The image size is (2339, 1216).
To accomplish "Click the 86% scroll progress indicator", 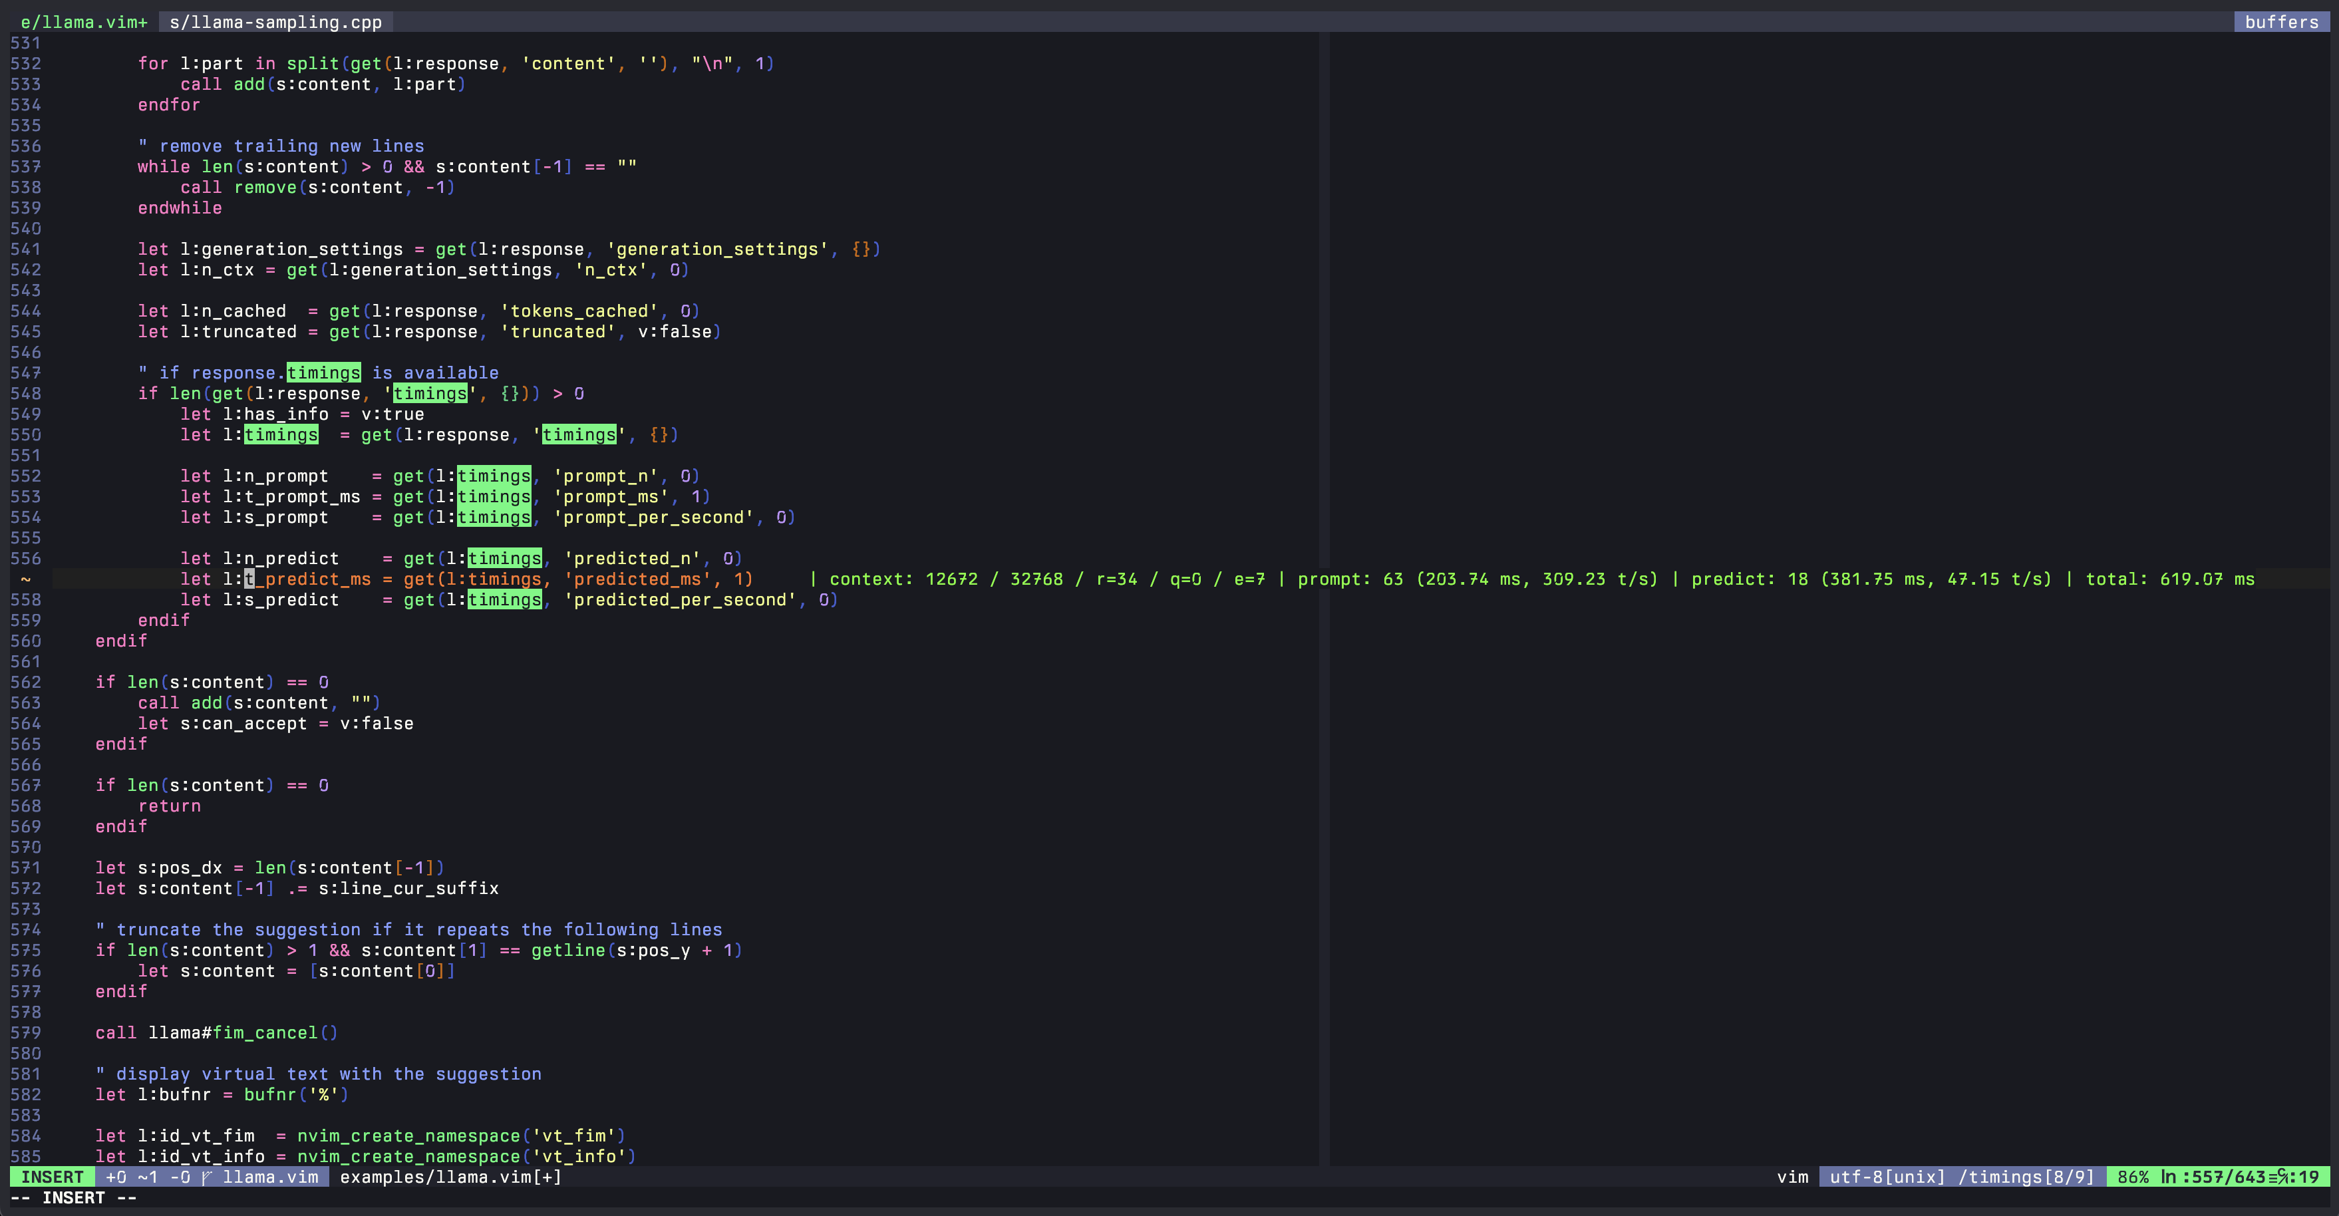I will point(2134,1178).
